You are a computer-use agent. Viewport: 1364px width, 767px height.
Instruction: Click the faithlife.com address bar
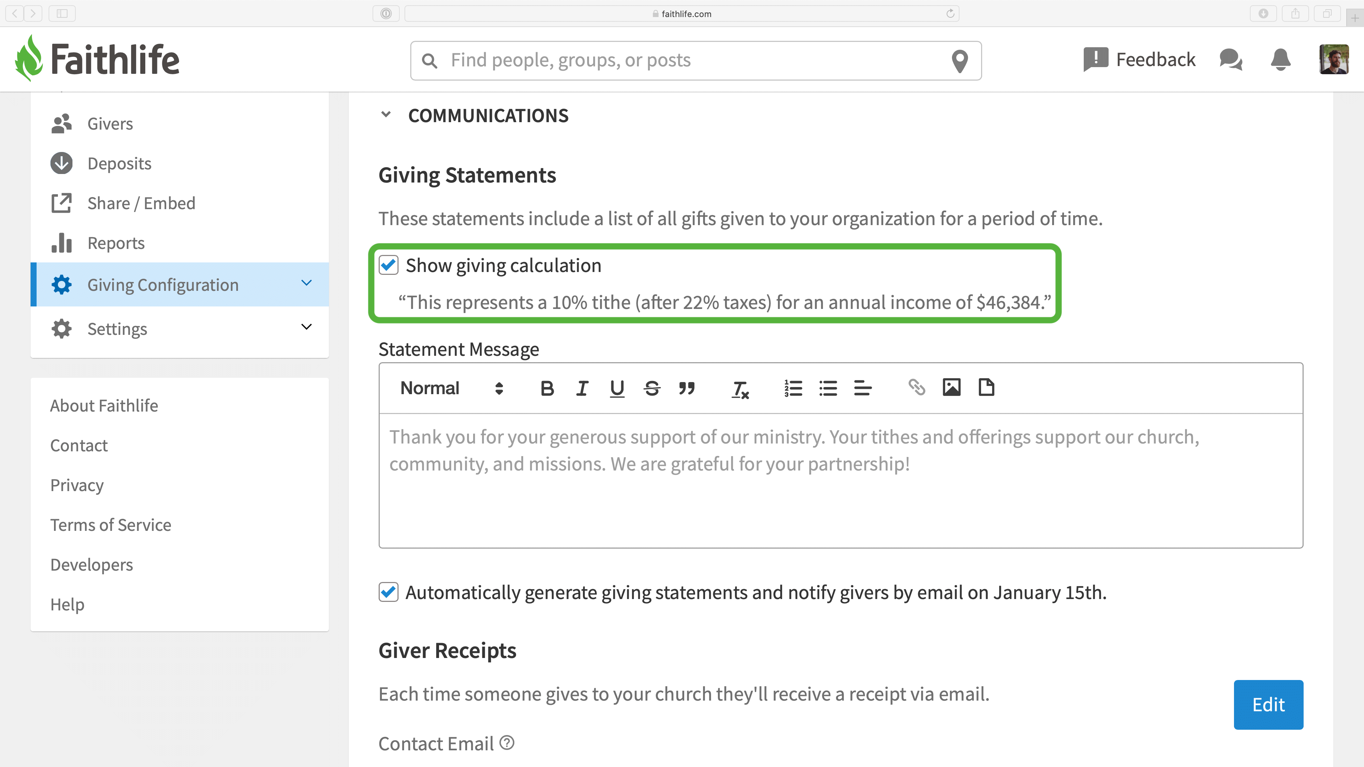[682, 13]
